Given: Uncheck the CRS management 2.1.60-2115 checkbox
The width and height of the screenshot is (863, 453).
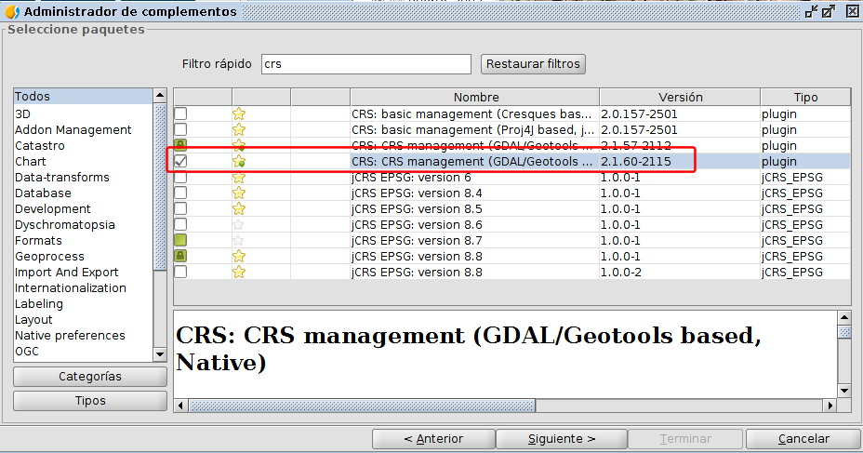Looking at the screenshot, I should click(180, 162).
